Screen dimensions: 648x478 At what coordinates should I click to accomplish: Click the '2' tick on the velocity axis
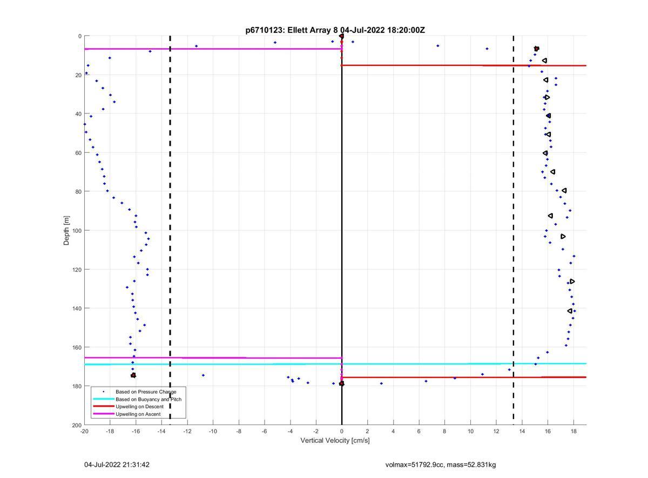(367, 431)
